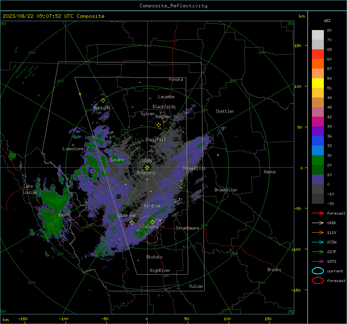Image resolution: width=347 pixels, height=324 pixels.
Task: Click the white plus marker near Drumheller
Action: (218, 155)
